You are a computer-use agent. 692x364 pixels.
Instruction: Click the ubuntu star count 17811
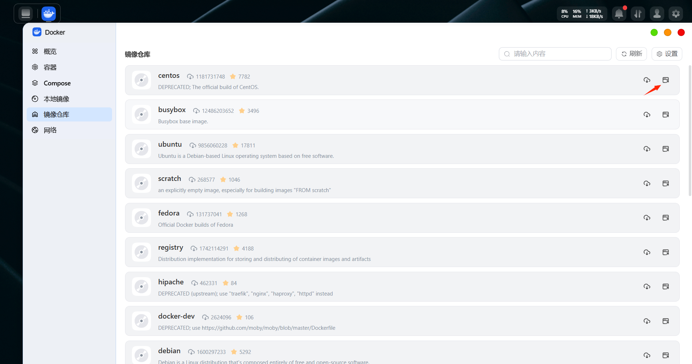(x=248, y=146)
